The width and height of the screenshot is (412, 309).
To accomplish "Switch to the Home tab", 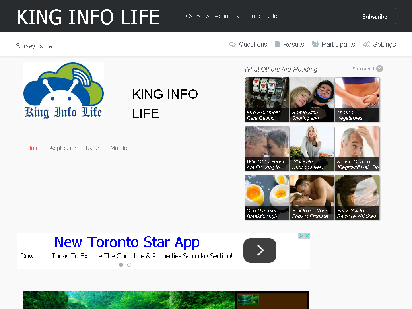I will click(35, 148).
